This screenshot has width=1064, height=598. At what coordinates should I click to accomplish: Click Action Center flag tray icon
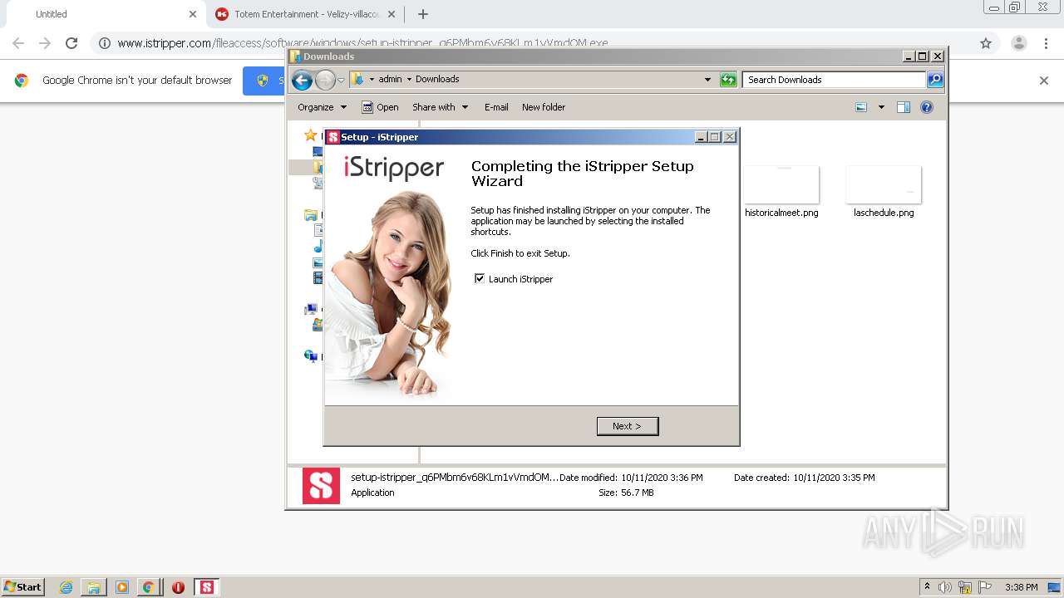(x=985, y=587)
